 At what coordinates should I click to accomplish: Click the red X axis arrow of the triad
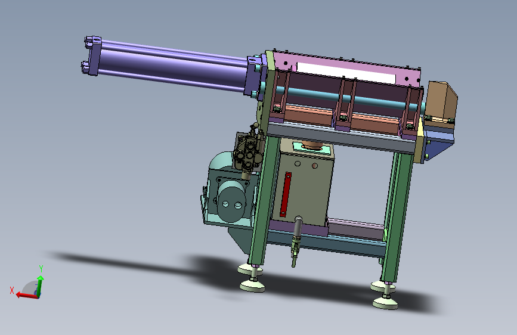[26, 294]
